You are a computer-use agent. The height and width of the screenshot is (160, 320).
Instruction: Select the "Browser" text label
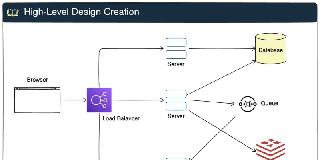[37, 80]
